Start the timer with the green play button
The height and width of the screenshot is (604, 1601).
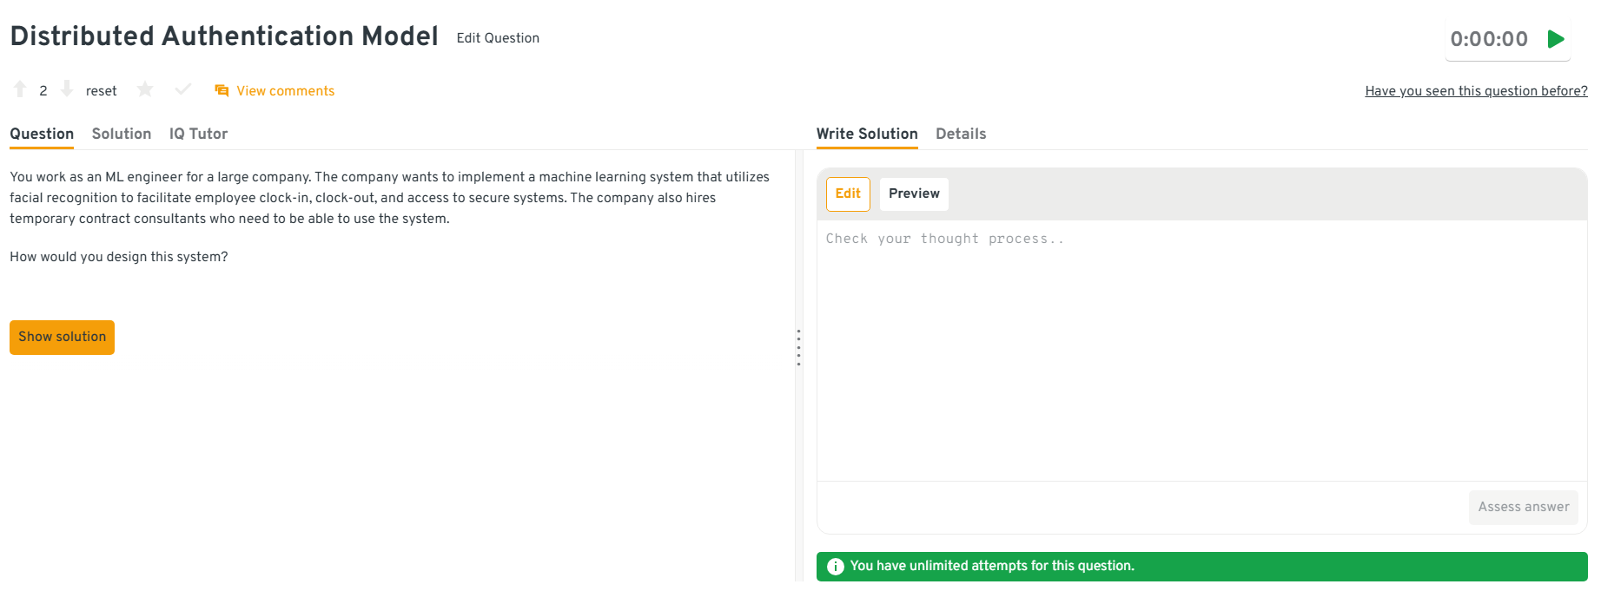(1556, 39)
